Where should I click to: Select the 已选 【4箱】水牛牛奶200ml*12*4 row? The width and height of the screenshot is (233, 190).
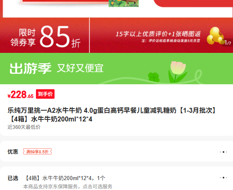(116, 178)
